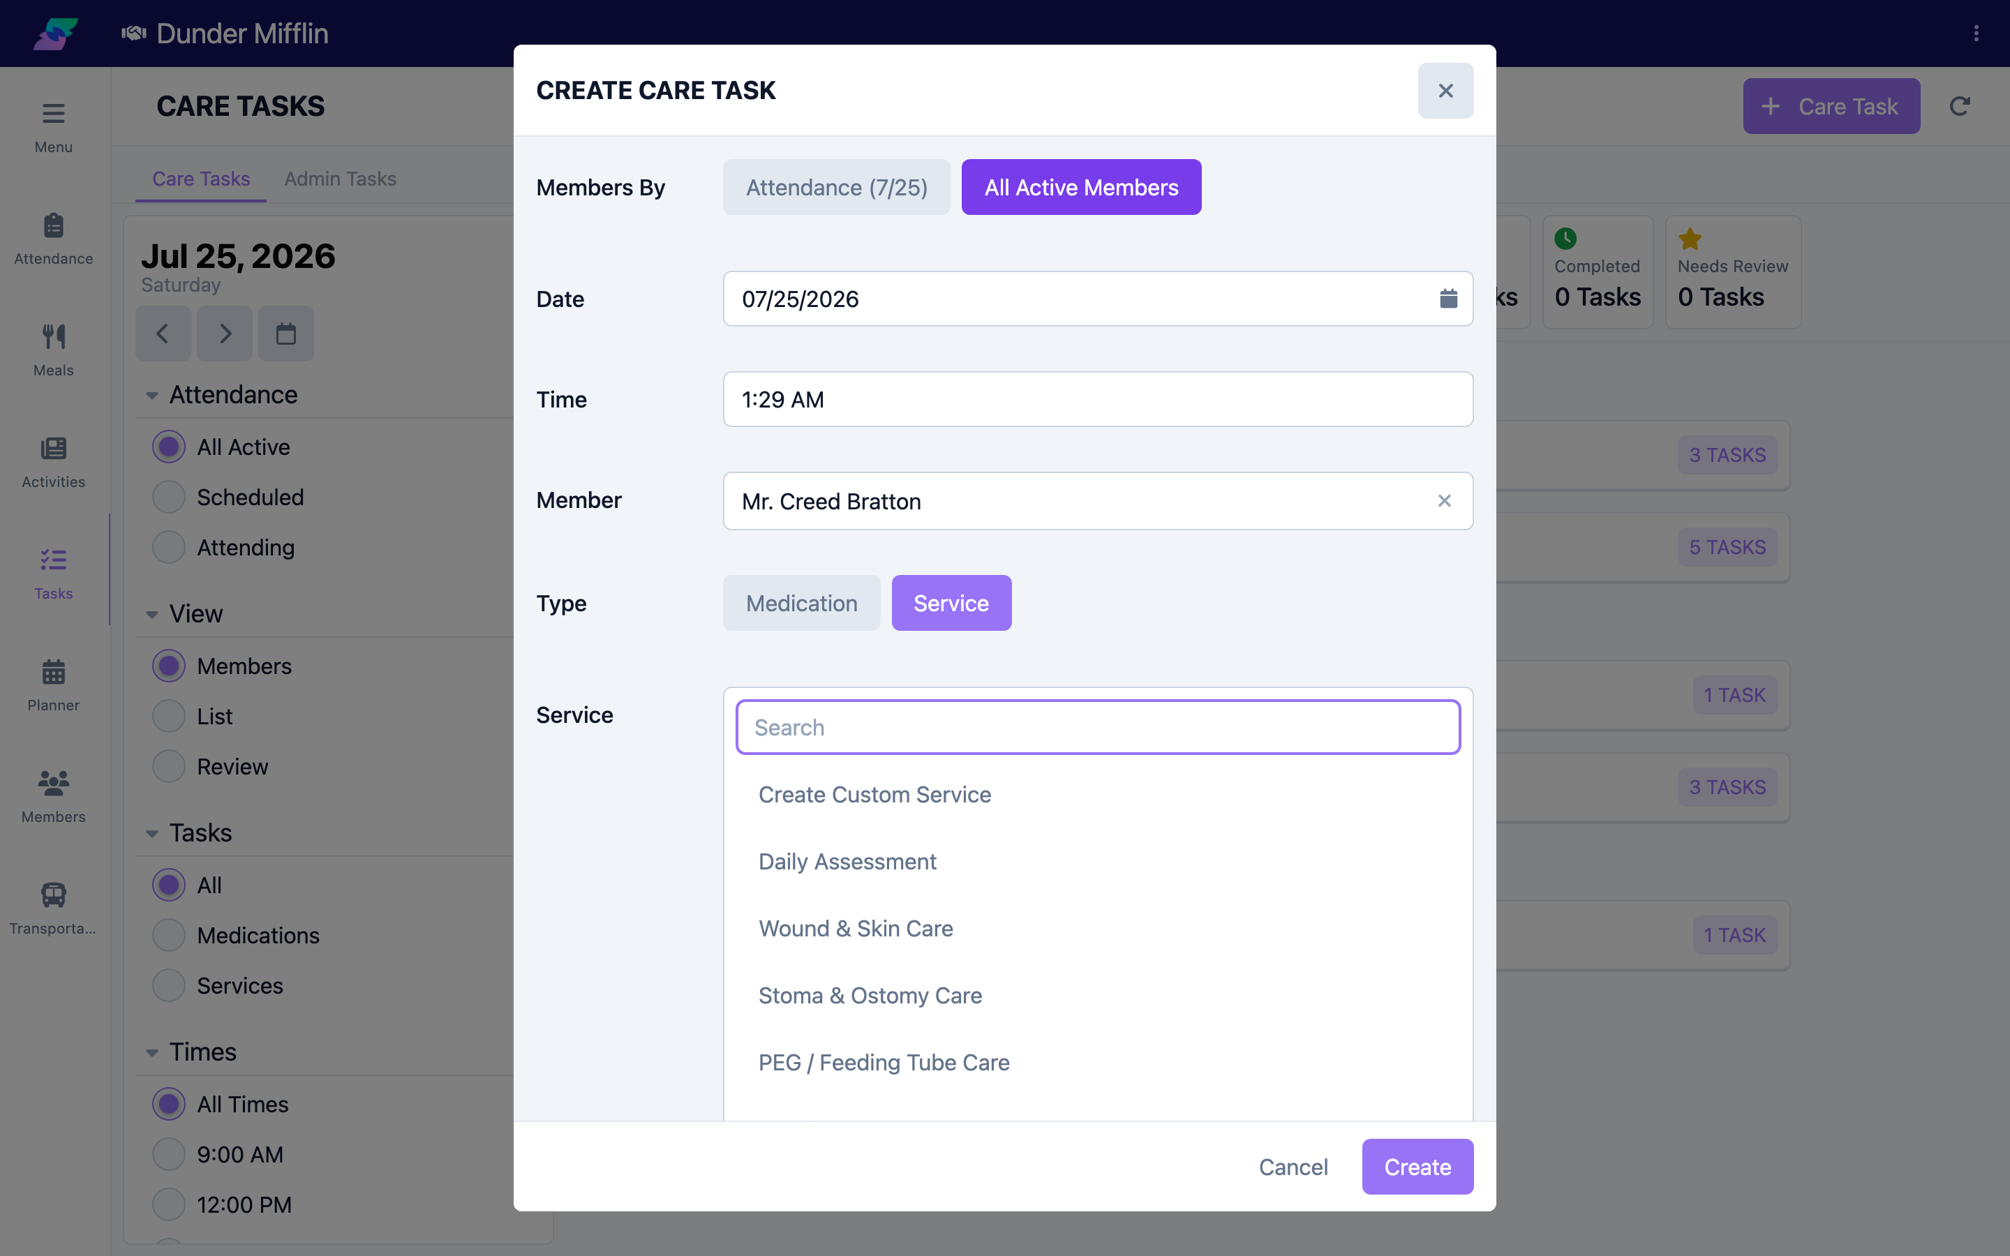2010x1256 pixels.
Task: Click calendar icon in Date field
Action: point(1447,298)
